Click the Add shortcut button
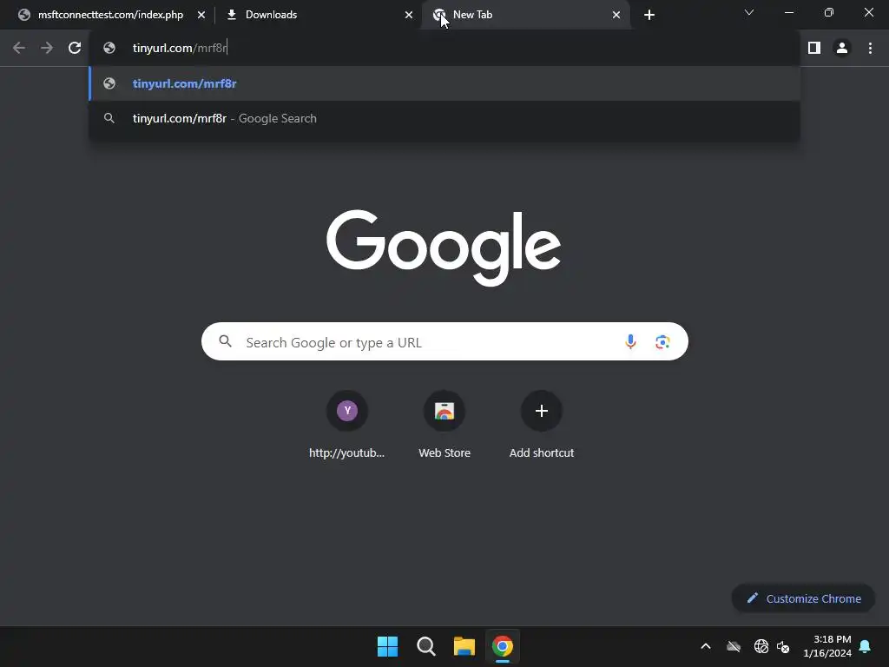The width and height of the screenshot is (889, 667). [542, 424]
